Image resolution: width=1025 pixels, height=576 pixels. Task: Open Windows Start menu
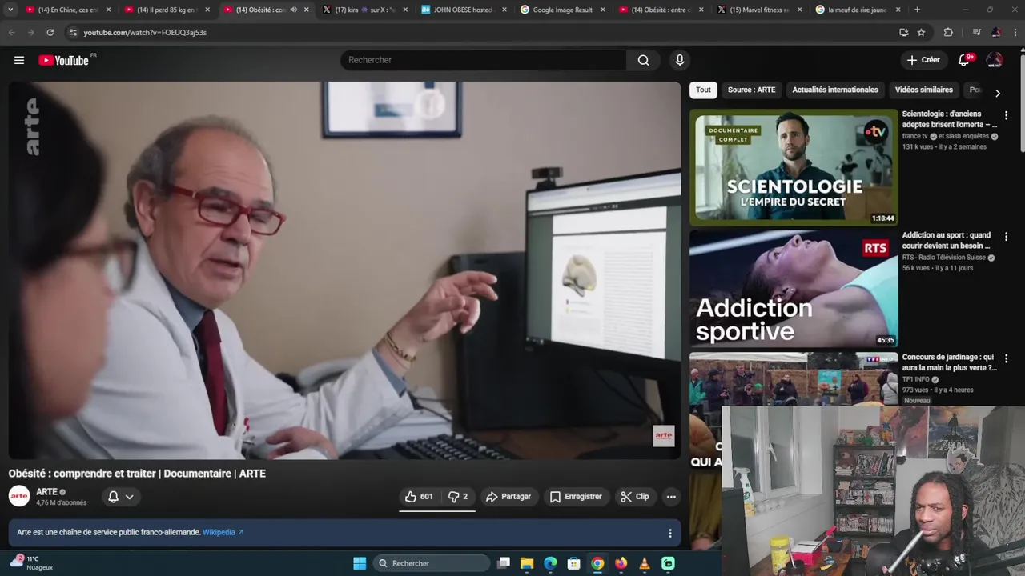pyautogui.click(x=360, y=563)
